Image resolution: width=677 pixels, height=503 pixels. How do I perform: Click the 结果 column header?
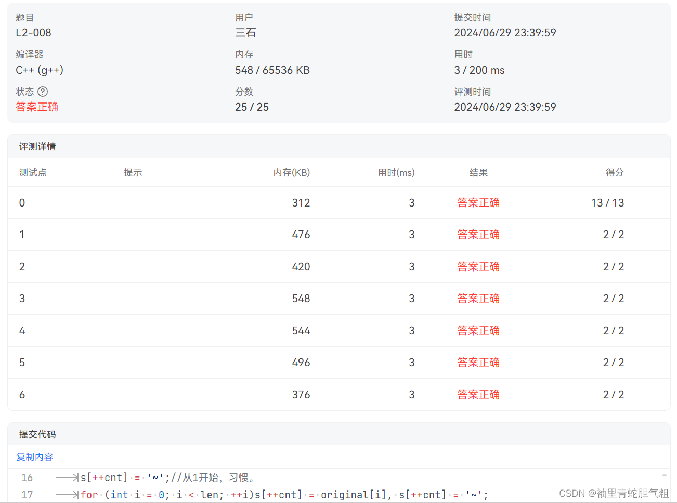pyautogui.click(x=478, y=172)
